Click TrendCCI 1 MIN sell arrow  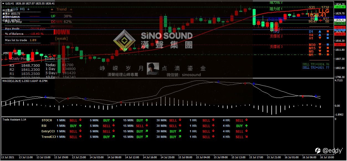click(x=80, y=136)
